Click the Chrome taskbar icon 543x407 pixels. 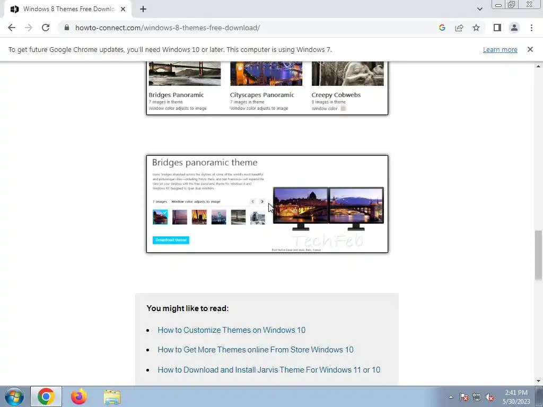point(46,396)
